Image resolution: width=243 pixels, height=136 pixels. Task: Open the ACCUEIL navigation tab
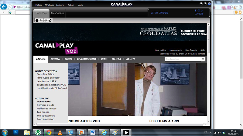pos(41,59)
